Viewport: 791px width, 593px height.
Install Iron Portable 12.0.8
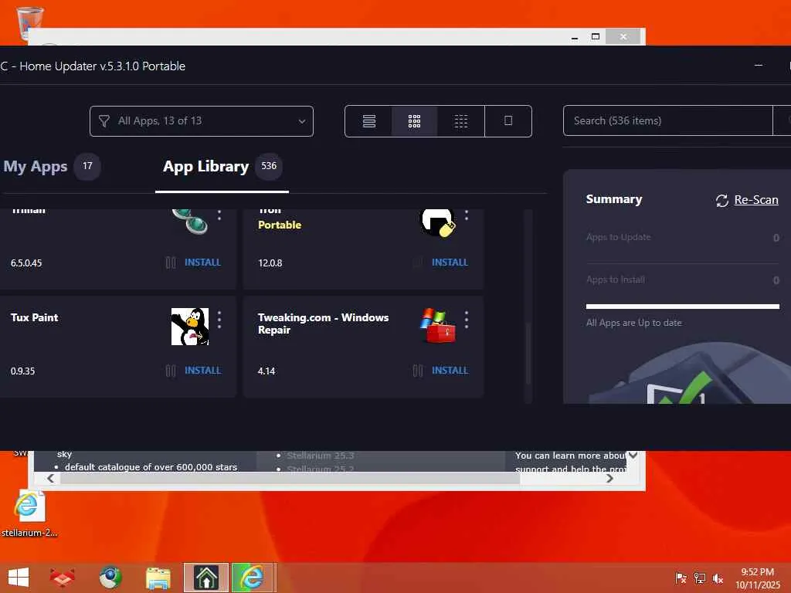point(450,263)
